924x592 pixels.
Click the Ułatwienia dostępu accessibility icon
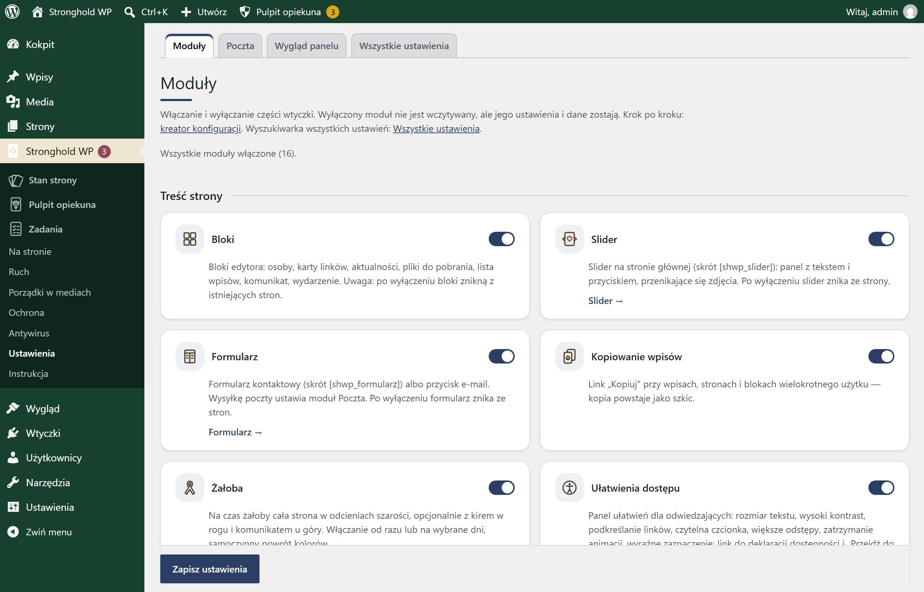[x=569, y=488]
